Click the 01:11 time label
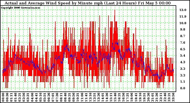Viewport: 190px width, 103px height. click(x=11, y=97)
